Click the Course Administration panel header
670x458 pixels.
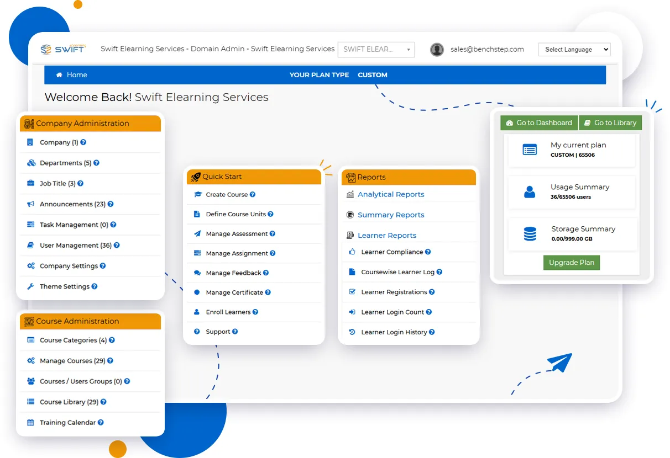[90, 321]
